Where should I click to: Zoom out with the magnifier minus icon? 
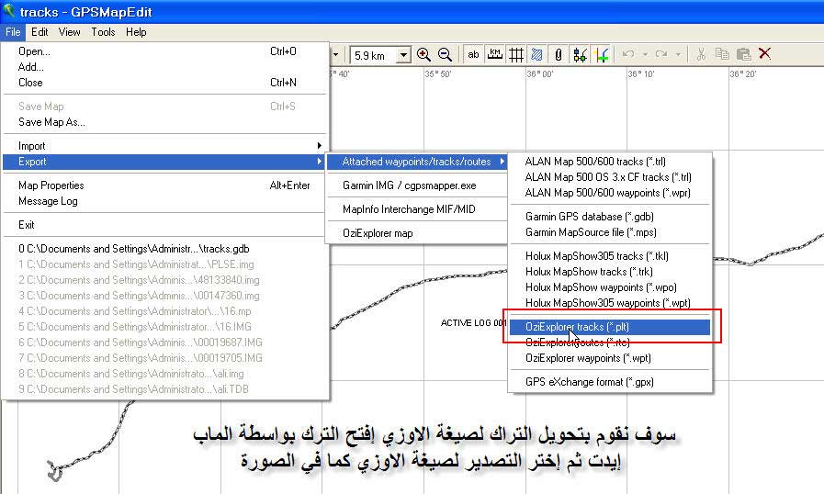coord(446,55)
